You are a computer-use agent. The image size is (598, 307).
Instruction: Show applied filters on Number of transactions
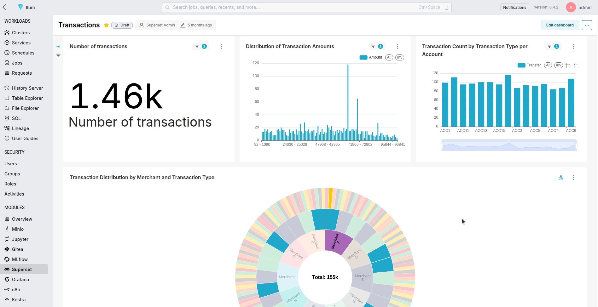tap(201, 46)
